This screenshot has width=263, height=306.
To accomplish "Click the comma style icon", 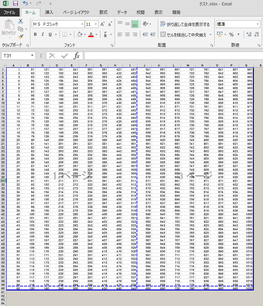I will [239, 34].
